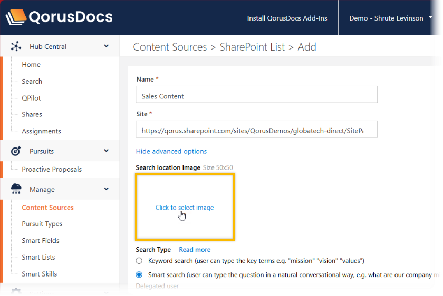Select the Smart search radio button
443x296 pixels.
139,274
